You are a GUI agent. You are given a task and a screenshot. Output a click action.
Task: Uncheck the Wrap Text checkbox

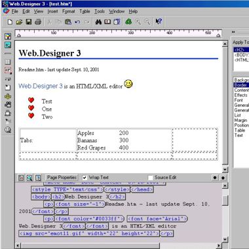click(x=85, y=178)
